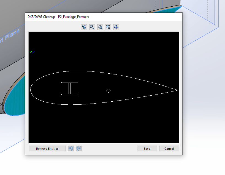
Task: Activate the Zoom to Area tool
Action: (100, 27)
